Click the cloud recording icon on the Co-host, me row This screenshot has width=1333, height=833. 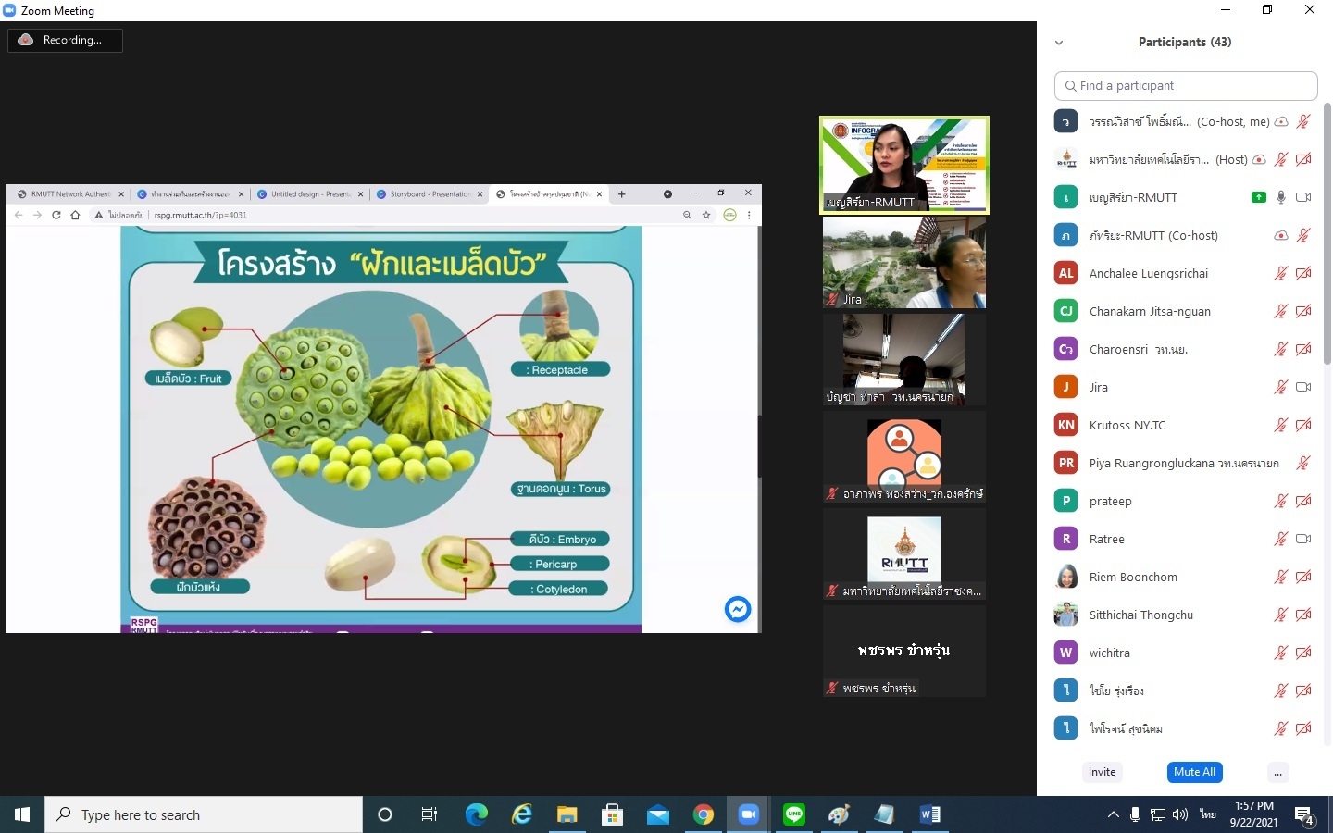pos(1281,121)
